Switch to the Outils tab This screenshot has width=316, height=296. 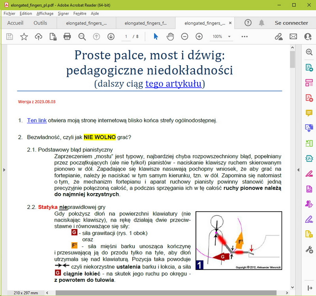click(40, 23)
